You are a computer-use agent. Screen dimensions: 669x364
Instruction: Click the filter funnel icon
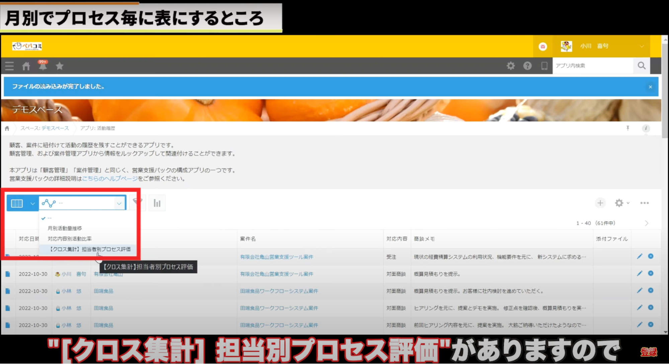click(x=138, y=202)
